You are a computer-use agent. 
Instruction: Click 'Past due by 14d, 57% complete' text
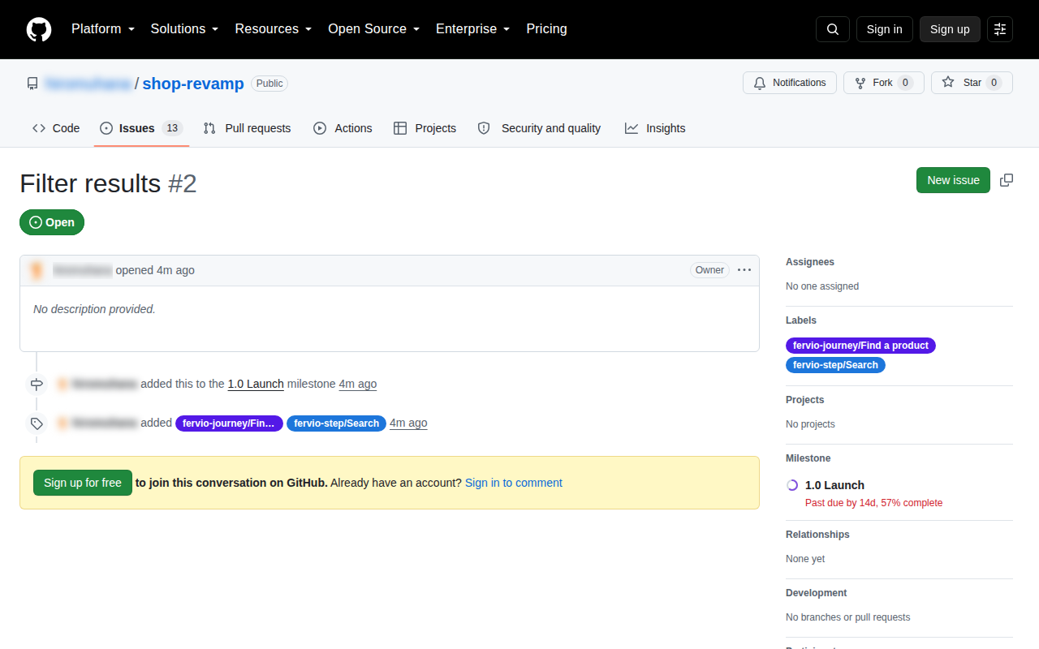click(873, 503)
